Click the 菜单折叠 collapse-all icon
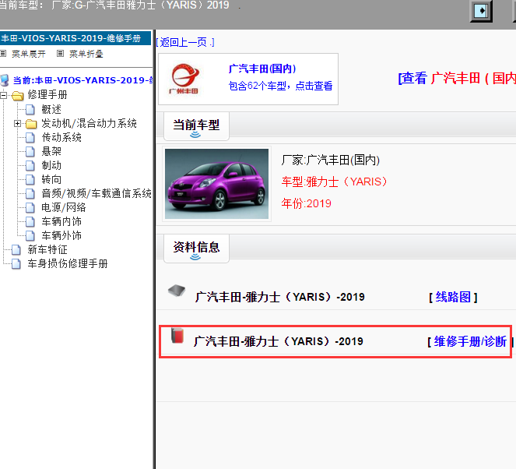 pos(60,53)
